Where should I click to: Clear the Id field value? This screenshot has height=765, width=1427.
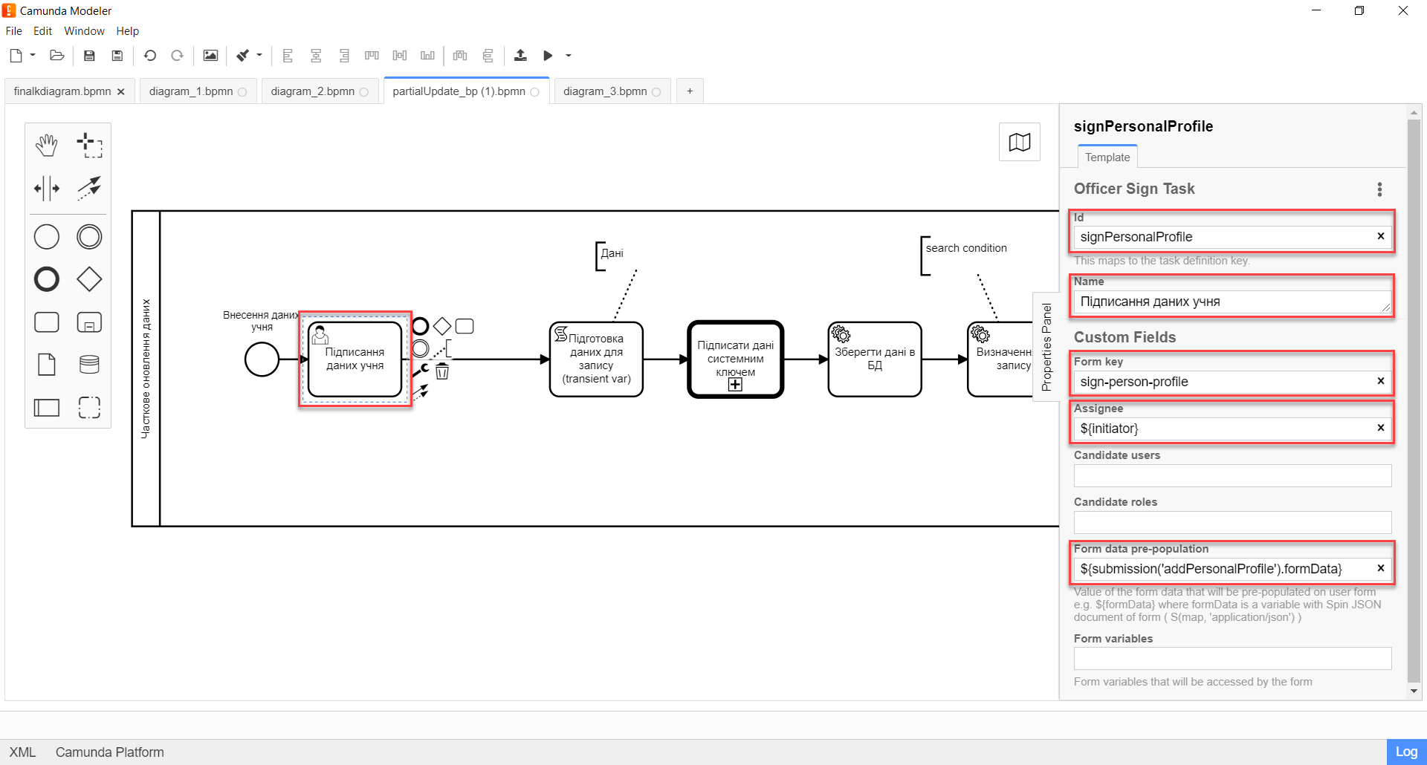(x=1380, y=236)
